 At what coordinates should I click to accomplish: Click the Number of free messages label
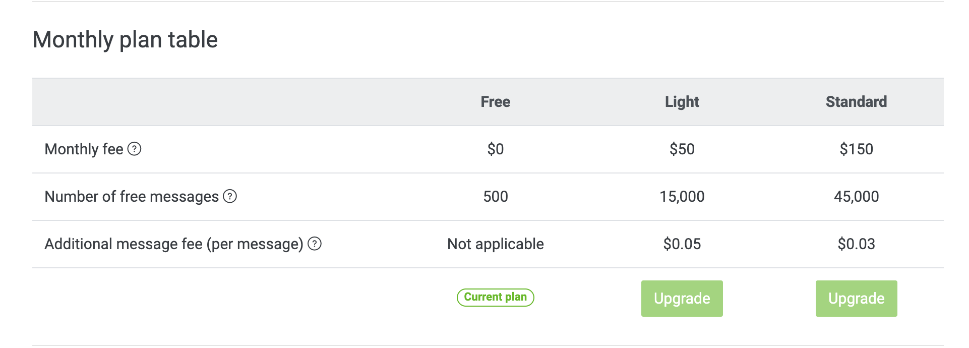132,197
